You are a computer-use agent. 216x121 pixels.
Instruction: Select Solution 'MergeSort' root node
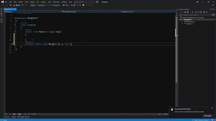tap(193, 17)
